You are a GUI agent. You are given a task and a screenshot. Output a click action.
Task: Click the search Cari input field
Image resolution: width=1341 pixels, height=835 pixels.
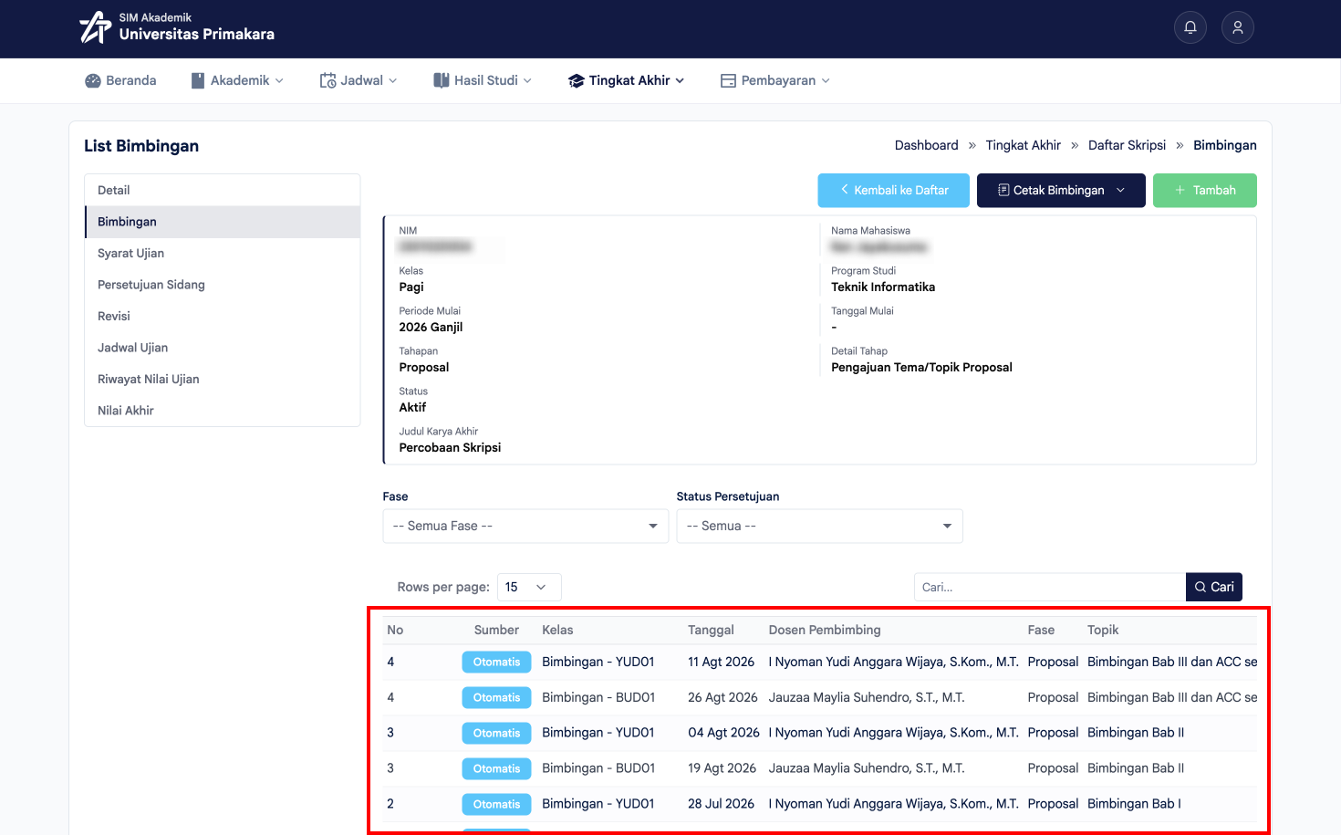tap(1050, 587)
